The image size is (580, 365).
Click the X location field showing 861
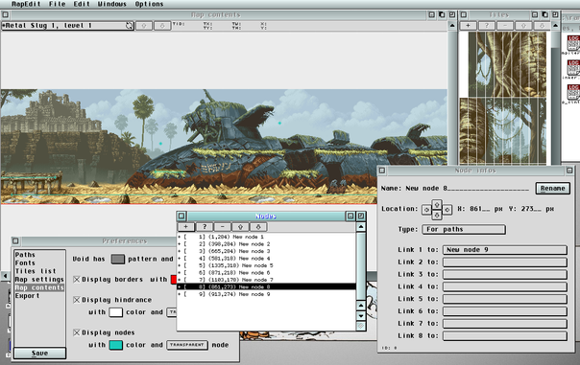pyautogui.click(x=480, y=209)
